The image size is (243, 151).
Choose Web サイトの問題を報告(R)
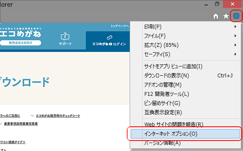click(x=186, y=124)
